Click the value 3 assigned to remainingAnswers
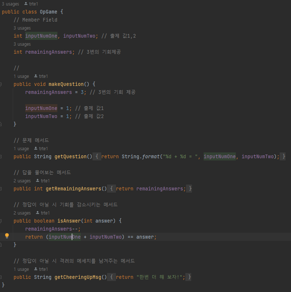The height and width of the screenshot is (292, 291). pyautogui.click(x=82, y=92)
